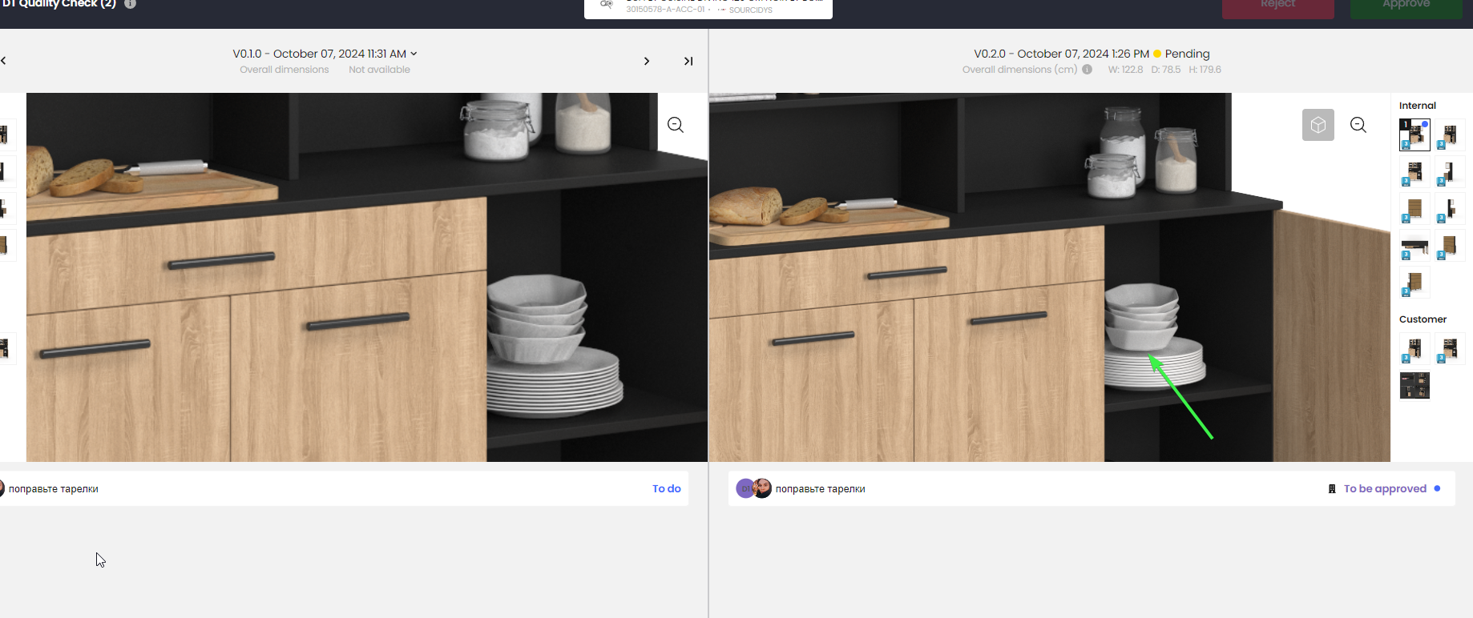The height and width of the screenshot is (618, 1473).
Task: Click height value 'H: 179.6'
Action: click(1205, 70)
